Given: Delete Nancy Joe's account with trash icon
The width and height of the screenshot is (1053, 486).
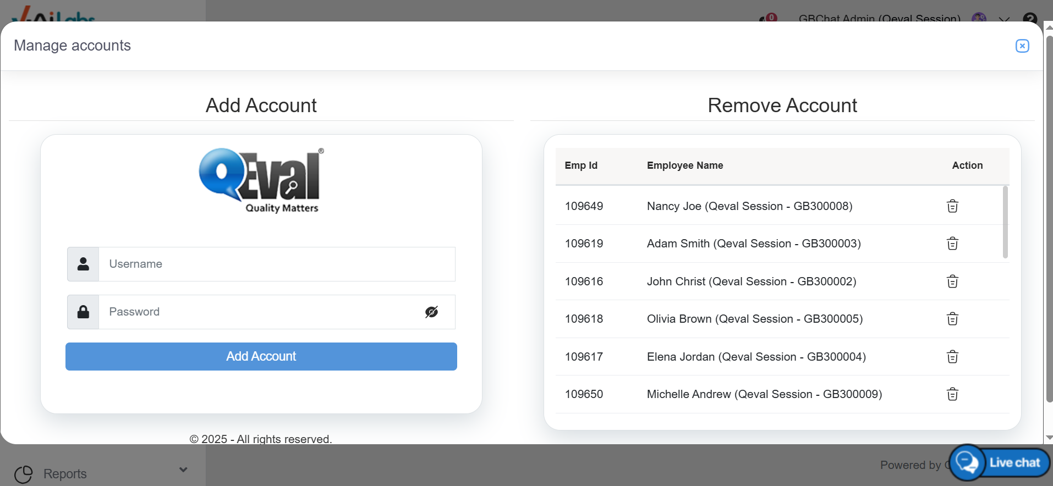Looking at the screenshot, I should click(952, 206).
